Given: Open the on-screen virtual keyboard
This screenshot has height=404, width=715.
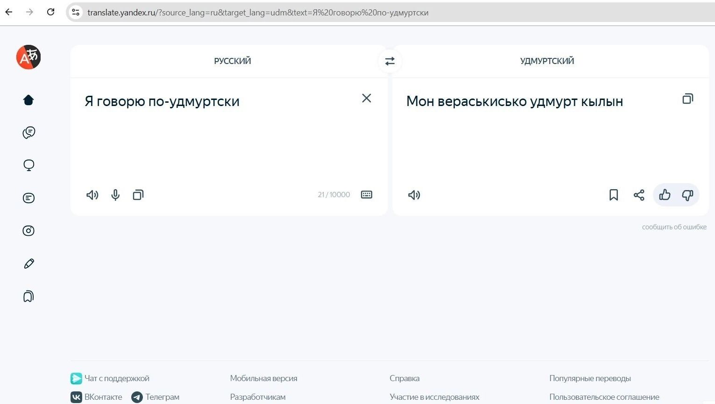Looking at the screenshot, I should click(367, 195).
